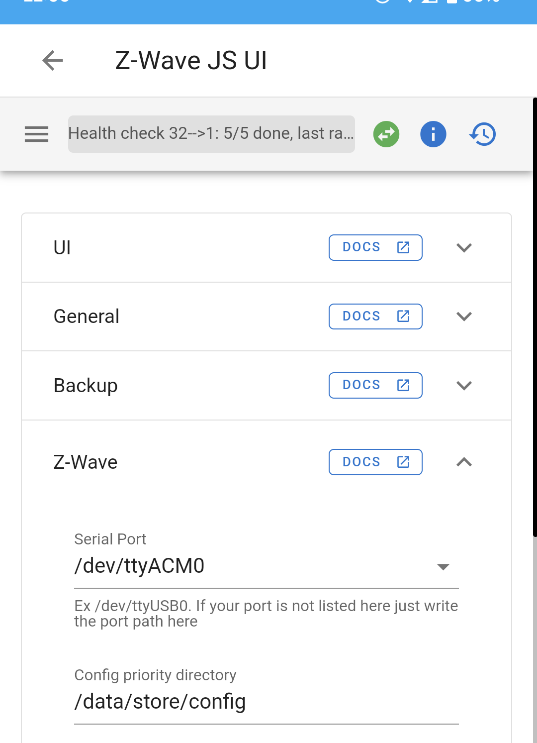Click the back arrow to leave settings
537x743 pixels.
pos(52,60)
